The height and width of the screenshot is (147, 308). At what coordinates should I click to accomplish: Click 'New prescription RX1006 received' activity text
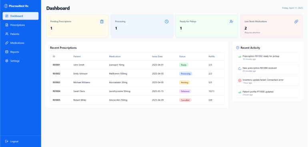point(260,68)
